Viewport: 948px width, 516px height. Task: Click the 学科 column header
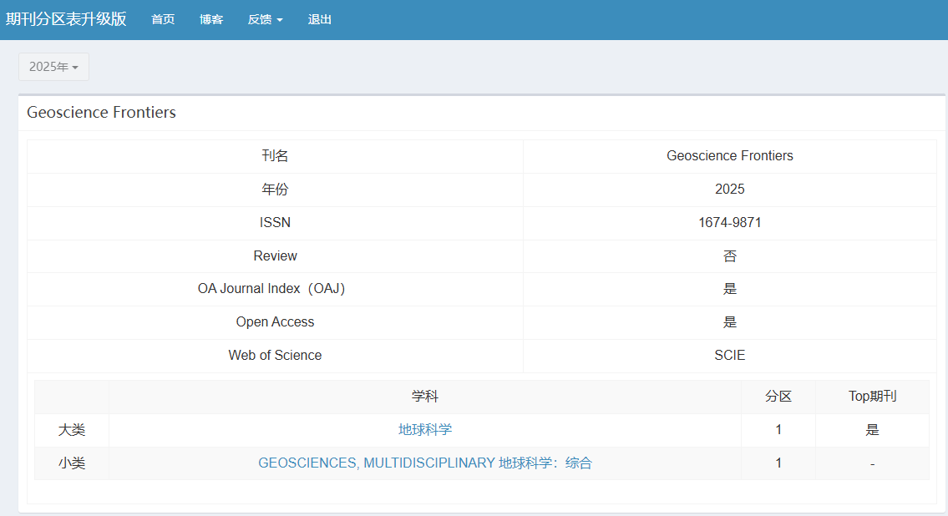pos(425,397)
